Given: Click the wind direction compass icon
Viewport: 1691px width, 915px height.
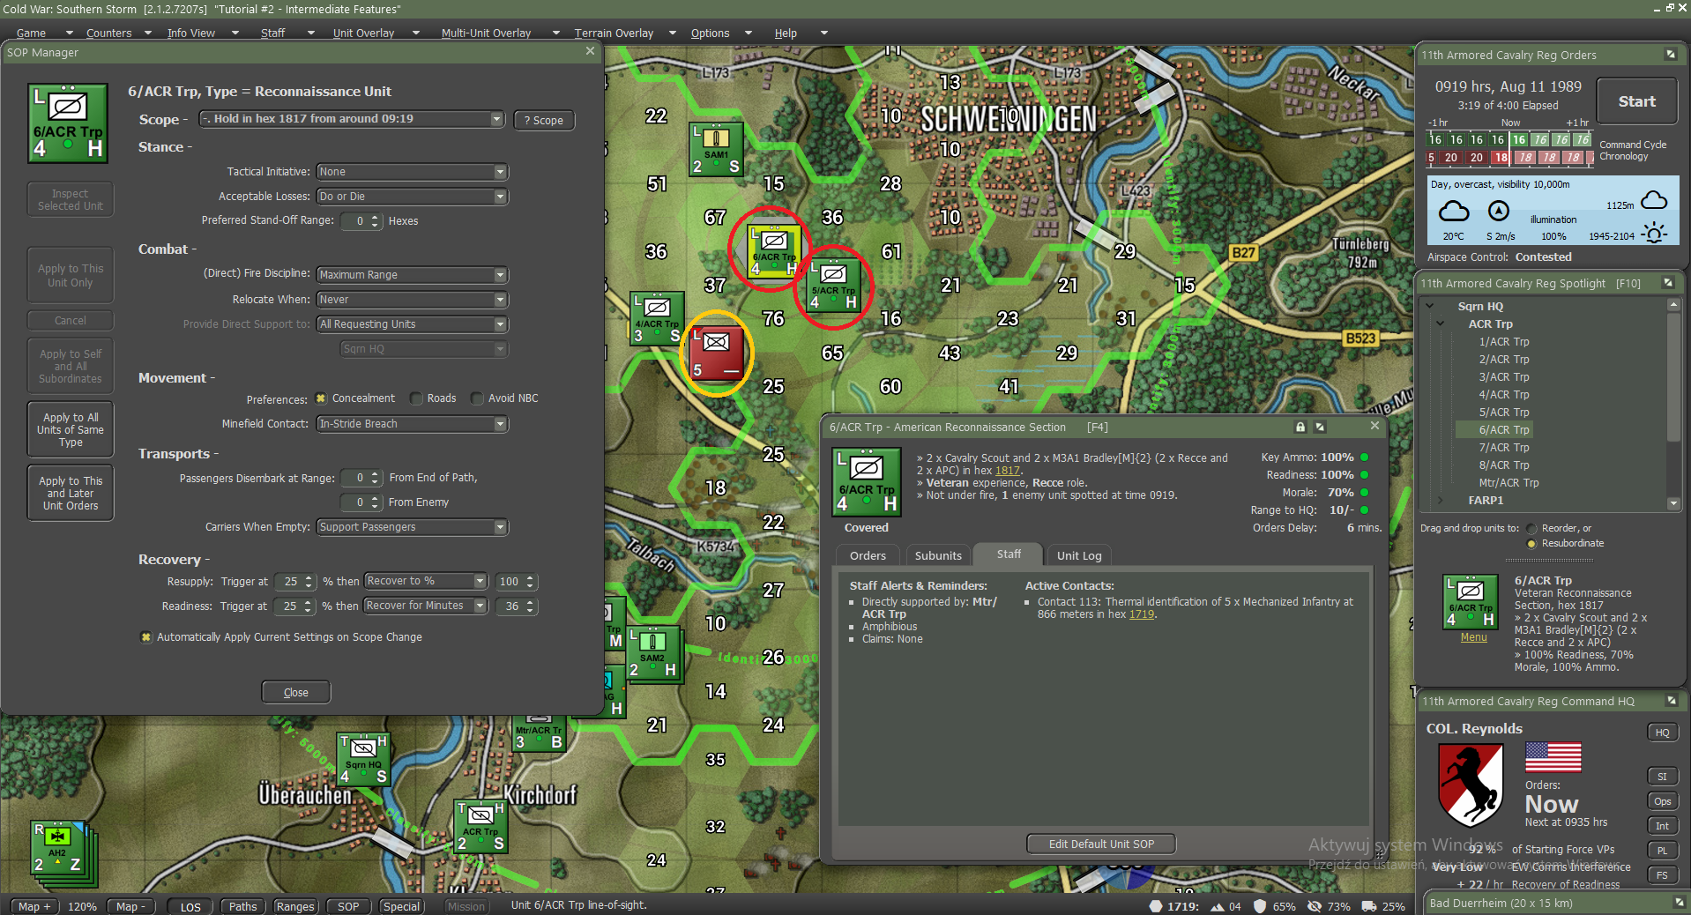Looking at the screenshot, I should click(x=1499, y=212).
